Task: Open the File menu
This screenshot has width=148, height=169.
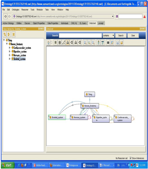Action: (x=4, y=10)
